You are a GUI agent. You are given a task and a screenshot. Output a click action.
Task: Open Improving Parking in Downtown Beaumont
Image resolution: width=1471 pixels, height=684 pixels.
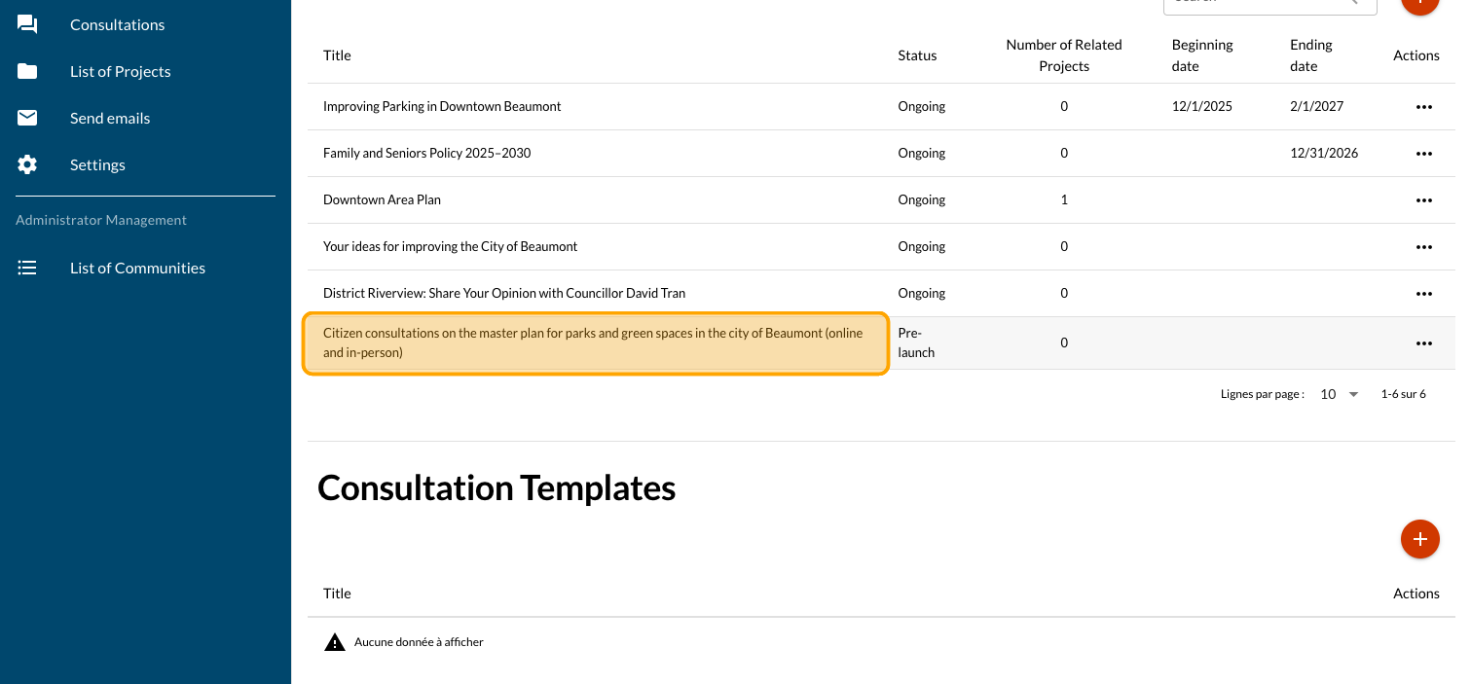[442, 106]
